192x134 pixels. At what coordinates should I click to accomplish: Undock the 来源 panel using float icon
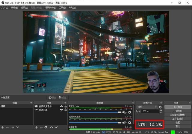point(65,103)
